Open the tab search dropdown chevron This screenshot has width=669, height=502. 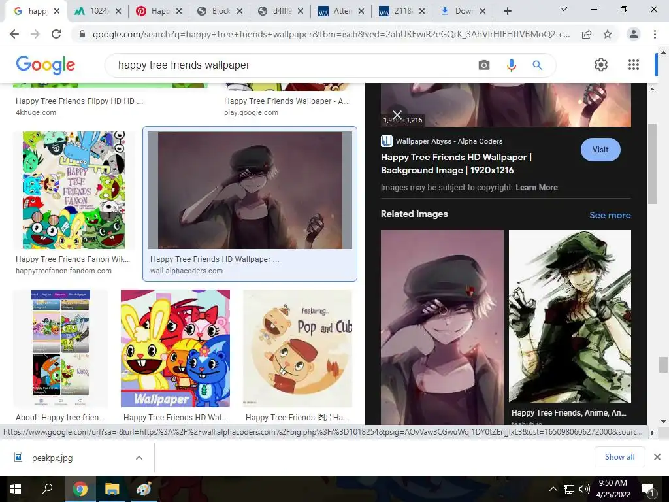(x=564, y=9)
